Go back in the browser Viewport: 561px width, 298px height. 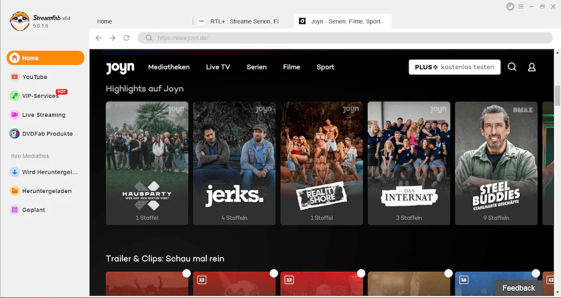tap(99, 38)
